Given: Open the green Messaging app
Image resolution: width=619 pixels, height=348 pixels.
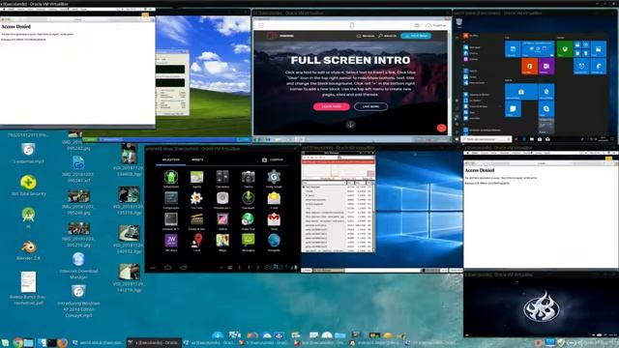Looking at the screenshot, I should point(248,240).
